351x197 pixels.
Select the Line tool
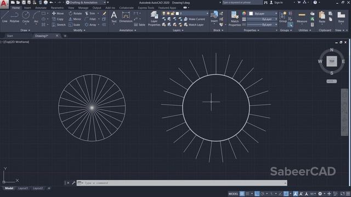click(5, 17)
